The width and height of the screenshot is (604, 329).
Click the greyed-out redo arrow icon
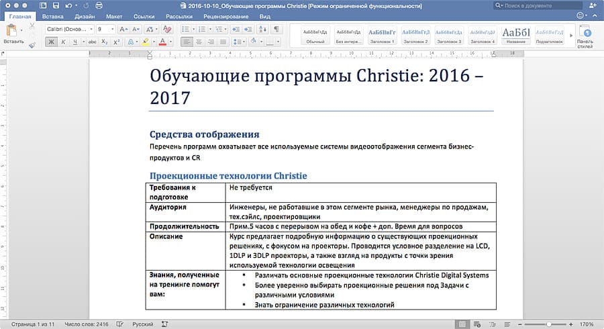(x=87, y=5)
